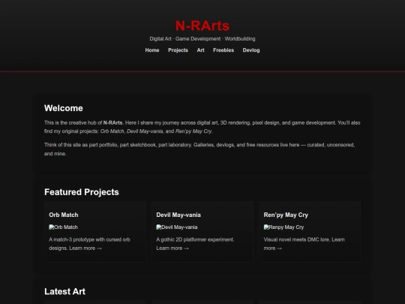Click the broken Renpy May Cry image icon

(266, 227)
